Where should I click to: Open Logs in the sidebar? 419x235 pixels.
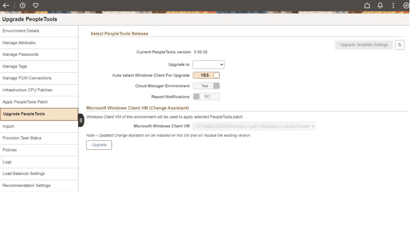click(39, 162)
